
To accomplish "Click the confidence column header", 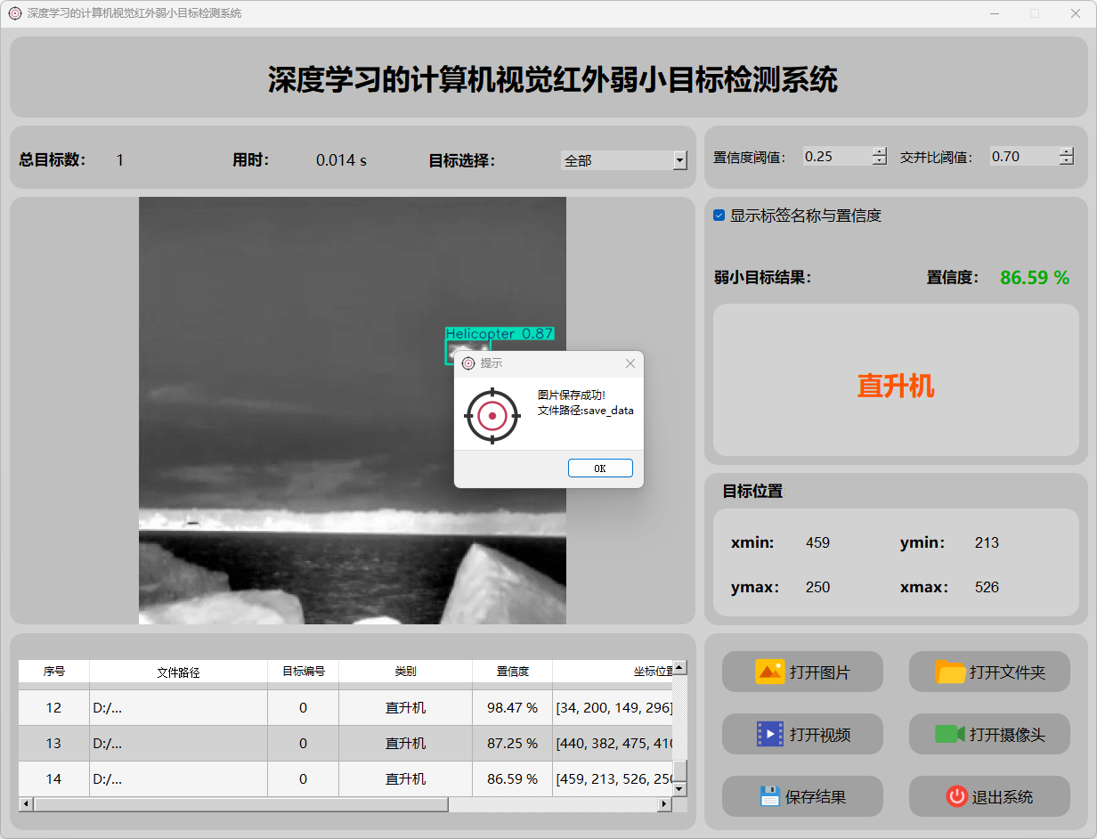I will (512, 672).
